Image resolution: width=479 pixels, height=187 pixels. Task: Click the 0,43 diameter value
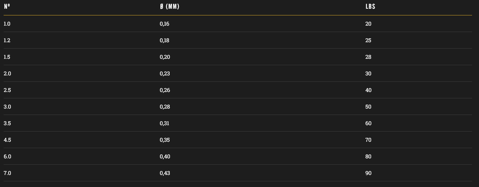pos(165,173)
